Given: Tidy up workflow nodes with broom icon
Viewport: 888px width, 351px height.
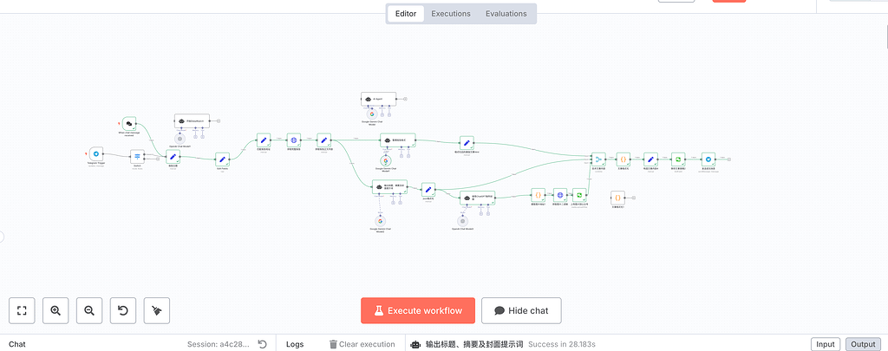Looking at the screenshot, I should [x=157, y=309].
